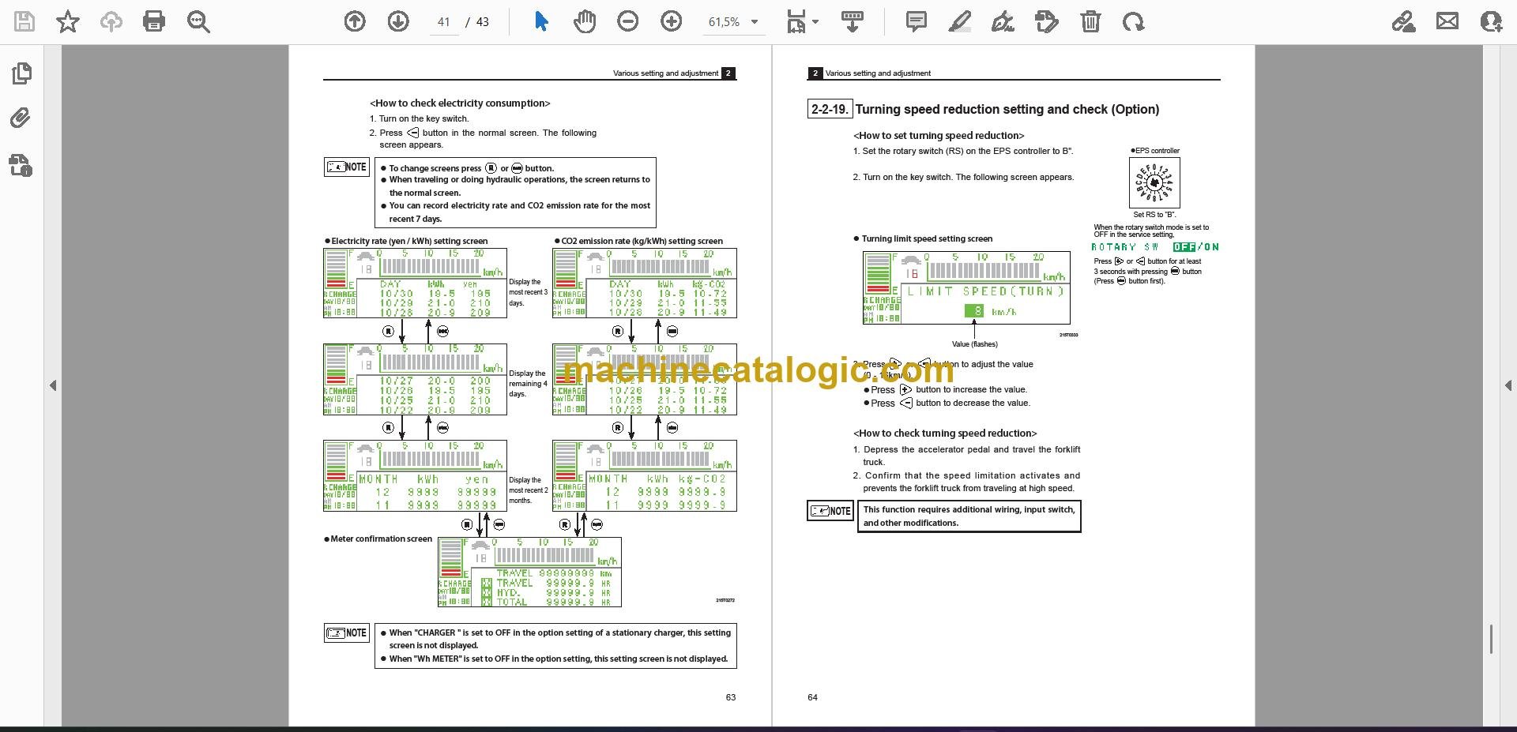This screenshot has width=1517, height=732.
Task: Delete with trash can icon
Action: (1090, 21)
